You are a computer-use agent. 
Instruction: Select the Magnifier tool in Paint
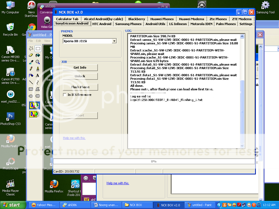[38, 62]
